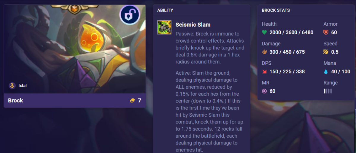Click the yellow Speed stat icon
The height and width of the screenshot is (153, 356).
pos(326,52)
